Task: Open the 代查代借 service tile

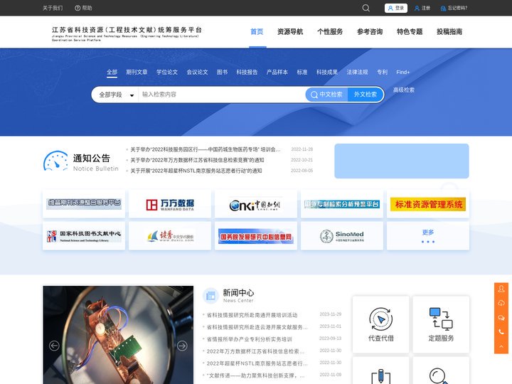Action: click(x=380, y=324)
